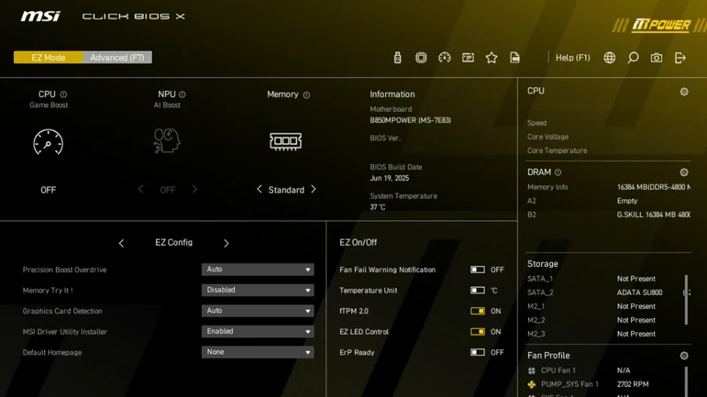Image resolution: width=707 pixels, height=397 pixels.
Task: Select previous Memory profile before Standard
Action: pyautogui.click(x=259, y=189)
